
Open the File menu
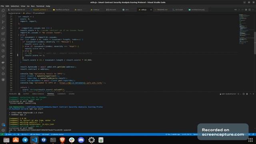coord(2,6)
